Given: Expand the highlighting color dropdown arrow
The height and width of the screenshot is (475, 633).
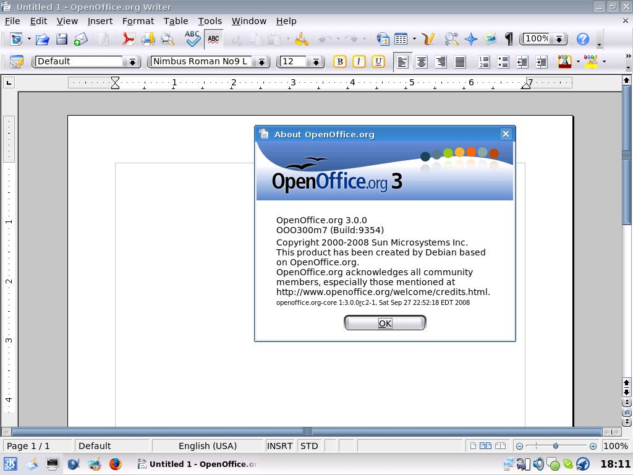Looking at the screenshot, I should click(x=604, y=62).
